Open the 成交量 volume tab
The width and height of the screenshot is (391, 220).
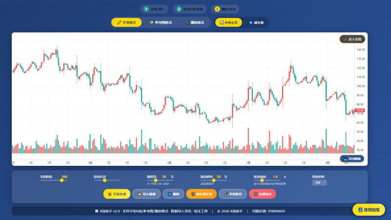point(256,22)
